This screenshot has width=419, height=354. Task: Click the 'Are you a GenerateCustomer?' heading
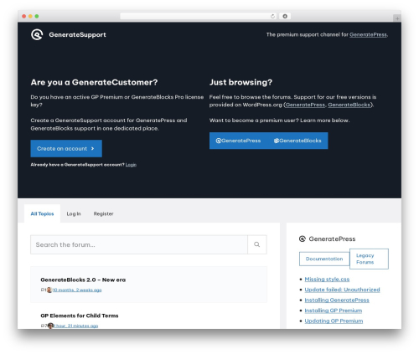point(94,82)
